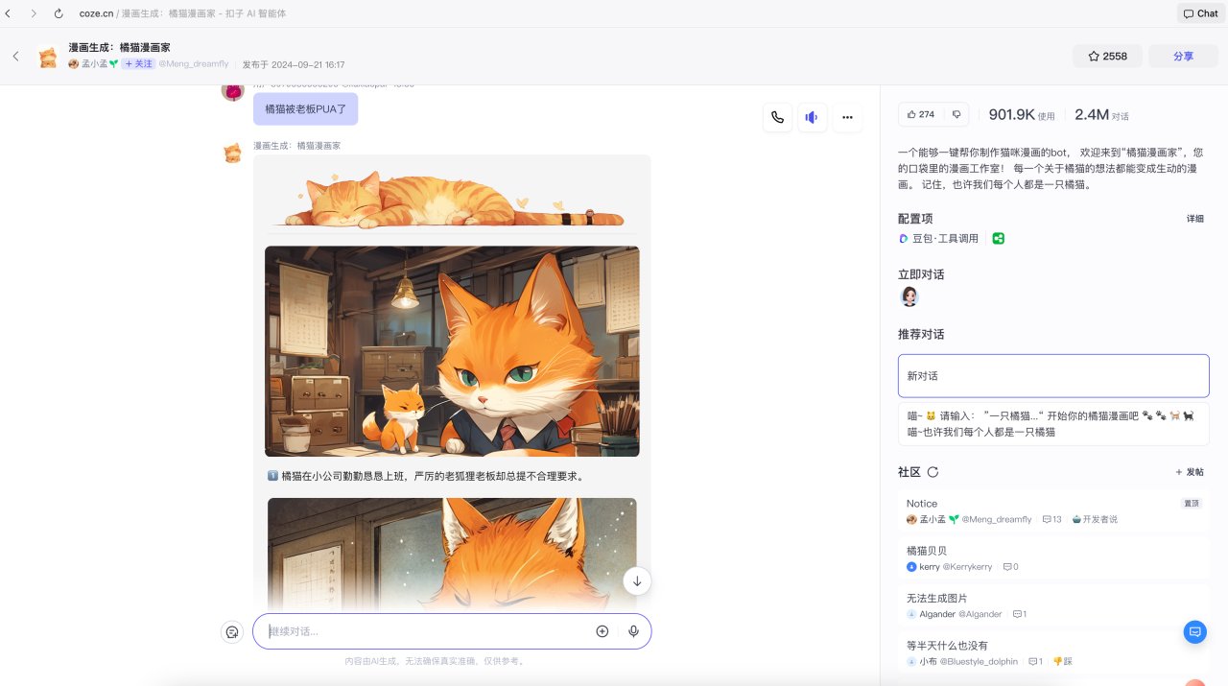Viewport: 1228px width, 686px height.
Task: Select the 新对话 recommended conversation
Action: (1053, 376)
